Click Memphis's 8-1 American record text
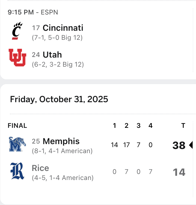This screenshot has height=205, width=196. point(62,151)
